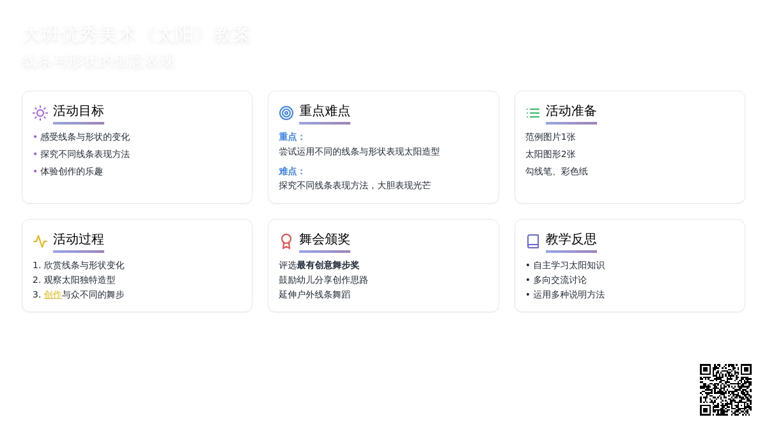Click the bullet 运用多种说明方法
The height and width of the screenshot is (431, 767).
(569, 294)
